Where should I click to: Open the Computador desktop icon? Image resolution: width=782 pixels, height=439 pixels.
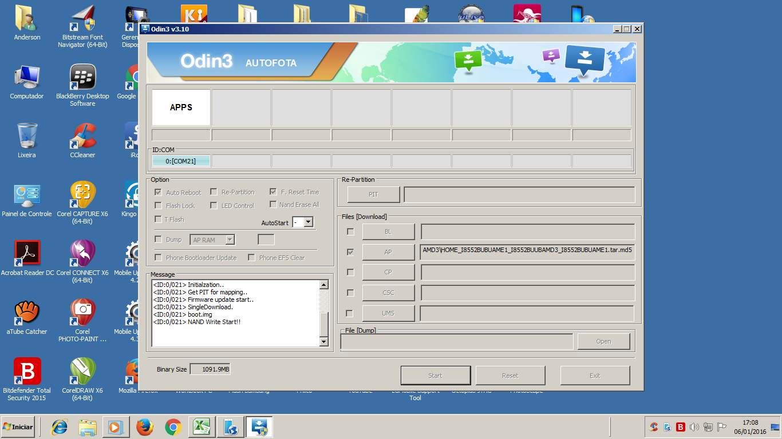27,82
